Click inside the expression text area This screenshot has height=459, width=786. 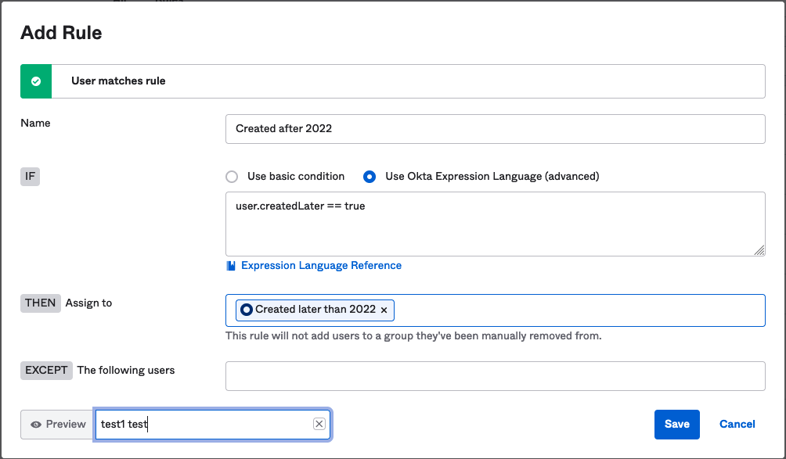tap(495, 227)
